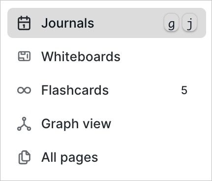Viewport: 212px width, 181px height.
Task: Click the highlighted Journals row background
Action: click(x=129, y=23)
